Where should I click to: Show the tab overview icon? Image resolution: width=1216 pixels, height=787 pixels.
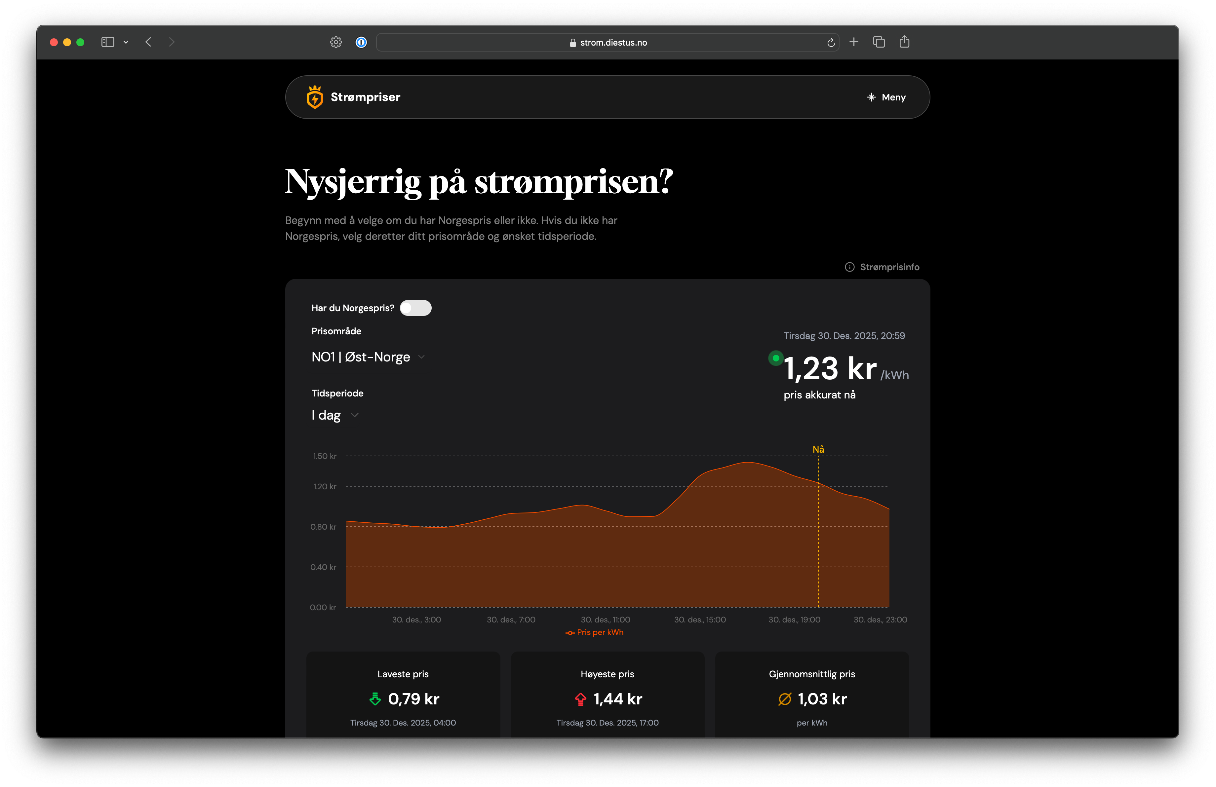(879, 42)
